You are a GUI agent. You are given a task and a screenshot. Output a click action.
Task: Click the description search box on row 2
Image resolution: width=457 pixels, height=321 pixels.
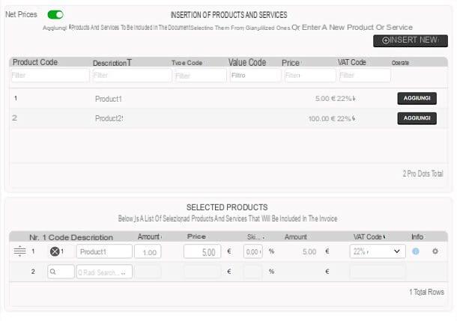tap(104, 272)
